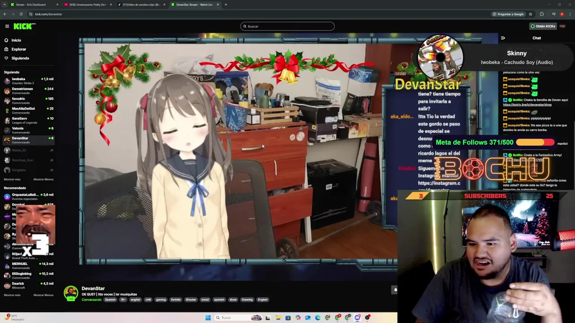
Task: Click the Spanish tag
Action: click(x=110, y=300)
